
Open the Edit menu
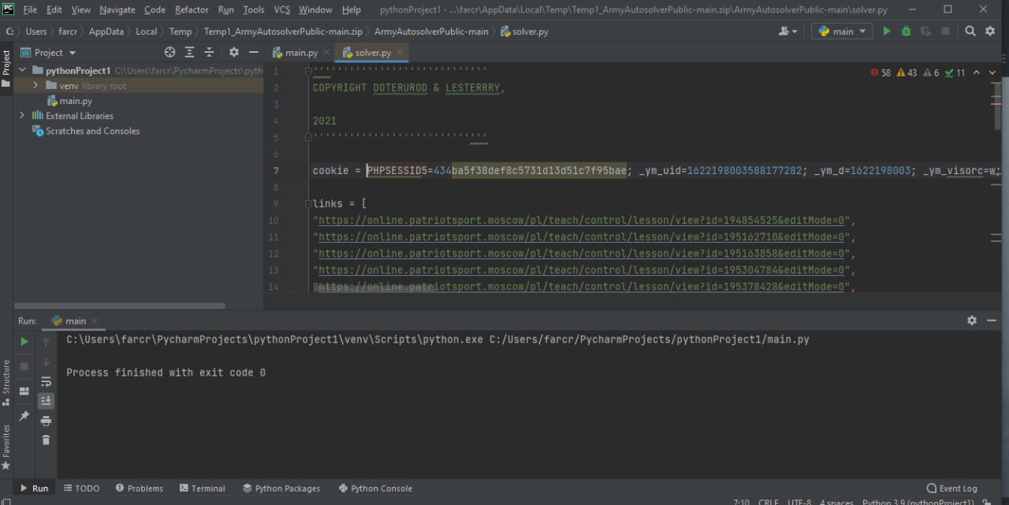tap(54, 9)
